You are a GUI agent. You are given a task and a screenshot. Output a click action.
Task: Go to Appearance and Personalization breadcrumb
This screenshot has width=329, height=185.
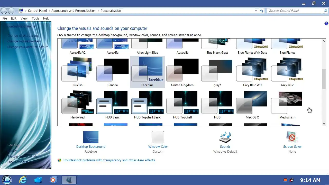(74, 11)
